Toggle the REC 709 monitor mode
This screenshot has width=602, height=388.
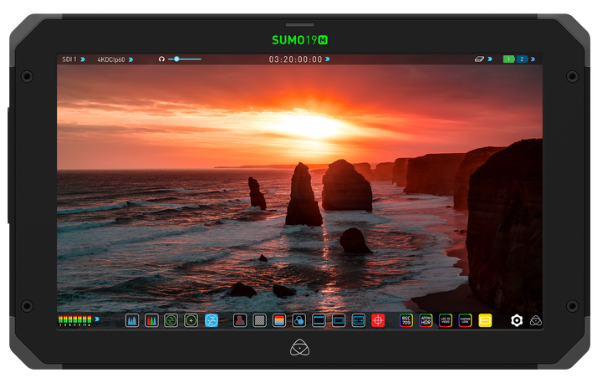pos(406,320)
